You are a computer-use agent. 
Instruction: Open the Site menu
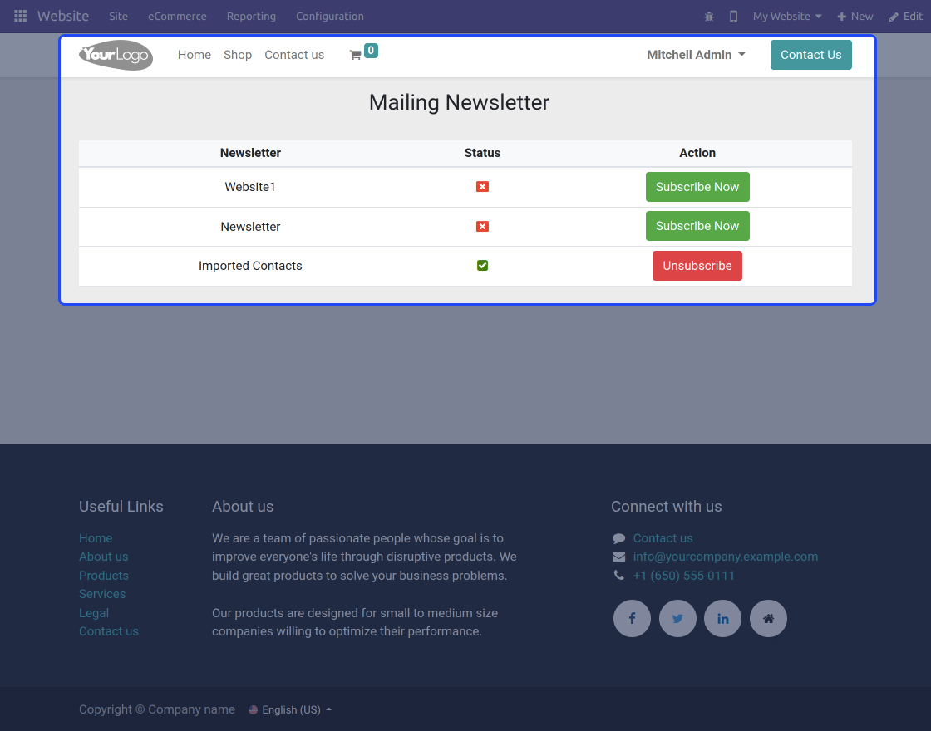(x=118, y=17)
